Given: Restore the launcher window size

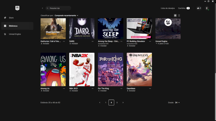Looking at the screenshot, I should coord(208,1).
